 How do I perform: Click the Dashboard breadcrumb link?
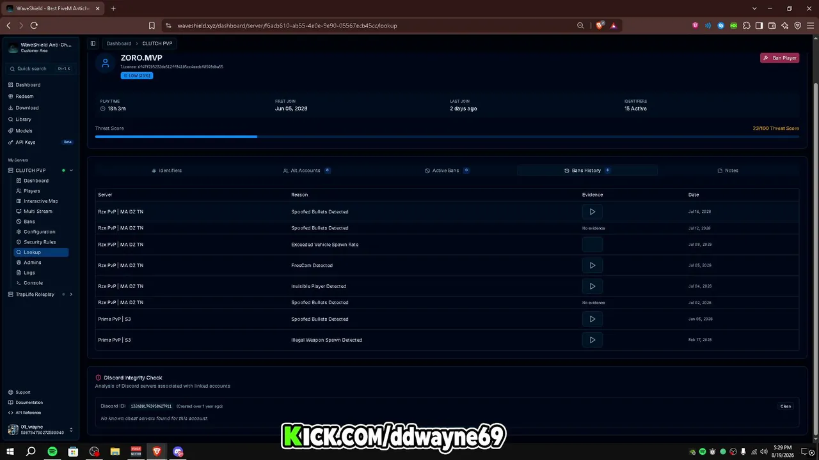(119, 43)
